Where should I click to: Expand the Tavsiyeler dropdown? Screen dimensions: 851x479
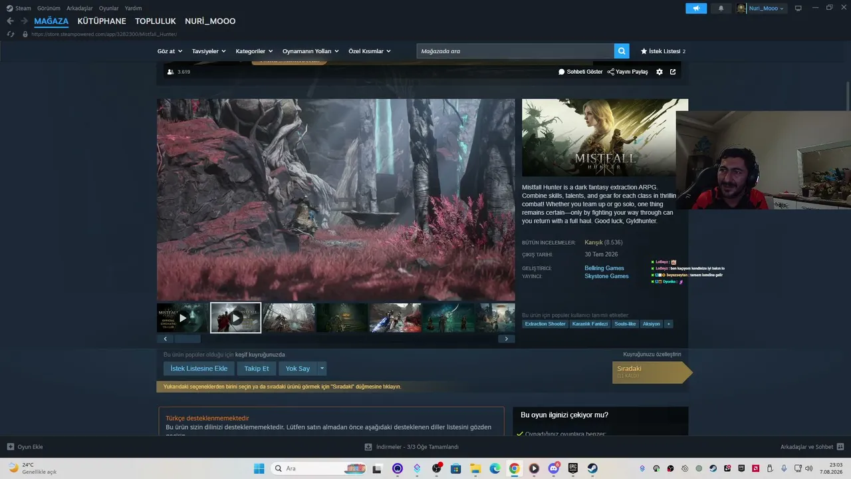click(x=209, y=51)
